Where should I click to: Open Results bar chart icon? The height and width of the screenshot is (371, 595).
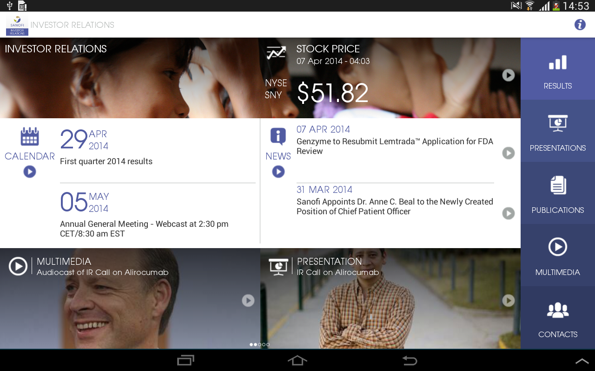(558, 63)
